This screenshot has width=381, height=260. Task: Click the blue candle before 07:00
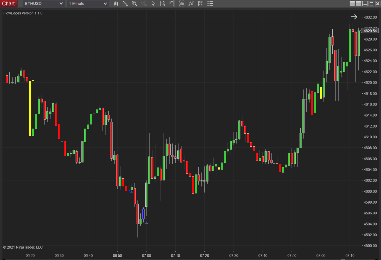point(143,214)
